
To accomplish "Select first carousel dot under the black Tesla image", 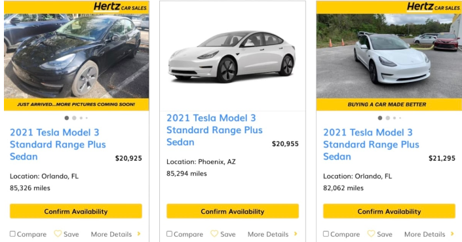I will (x=67, y=118).
